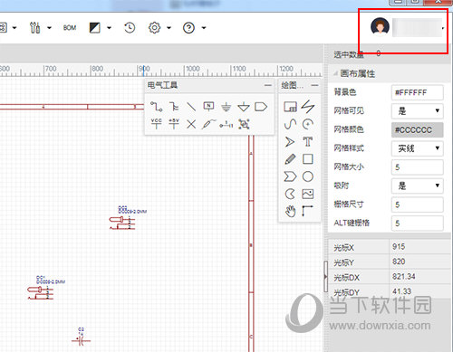
Task: Open the help question mark icon
Action: coord(188,28)
